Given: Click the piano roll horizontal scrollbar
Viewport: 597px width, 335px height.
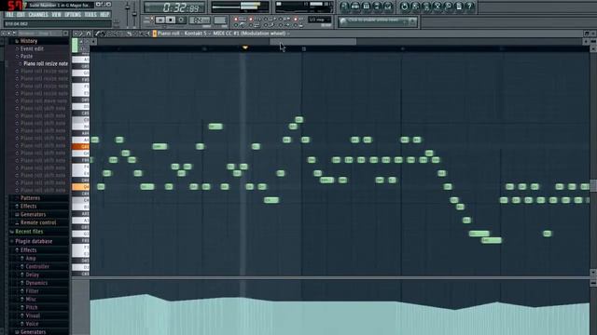Looking at the screenshot, I should tap(313, 41).
